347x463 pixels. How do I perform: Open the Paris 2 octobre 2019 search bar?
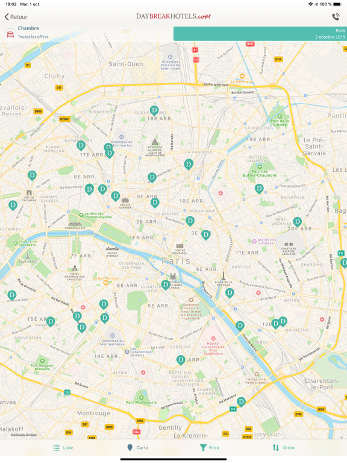pos(260,34)
